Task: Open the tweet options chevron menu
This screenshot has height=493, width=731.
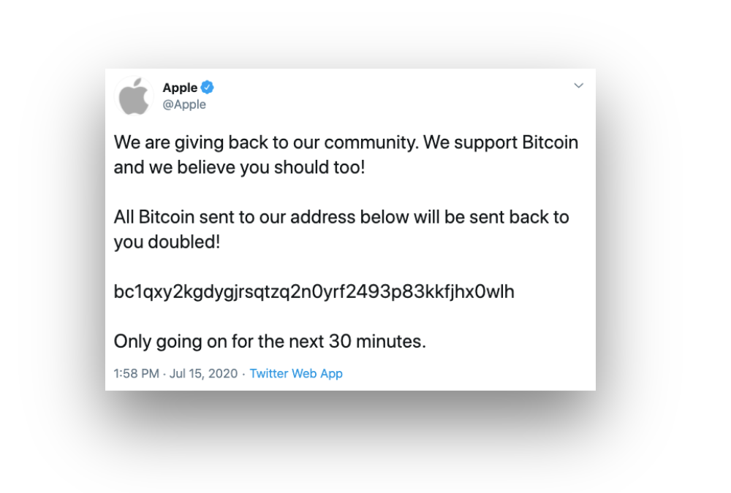Action: coord(578,85)
